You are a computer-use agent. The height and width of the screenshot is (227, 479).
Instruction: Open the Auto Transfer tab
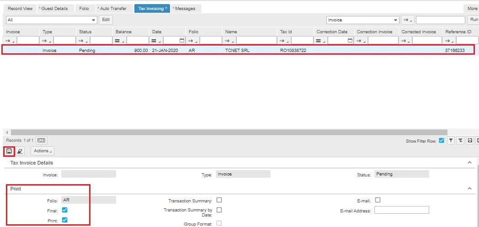tap(114, 9)
